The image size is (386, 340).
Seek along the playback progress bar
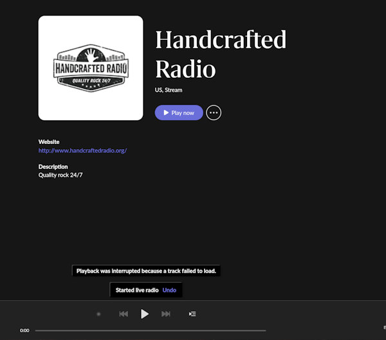pyautogui.click(x=151, y=330)
